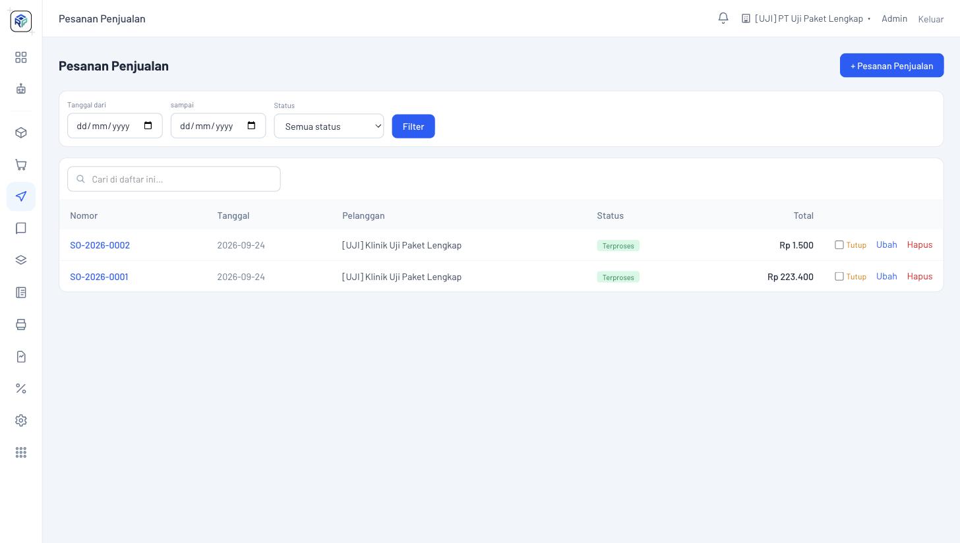Open the percent tax icon in sidebar
The image size is (960, 543).
[21, 388]
